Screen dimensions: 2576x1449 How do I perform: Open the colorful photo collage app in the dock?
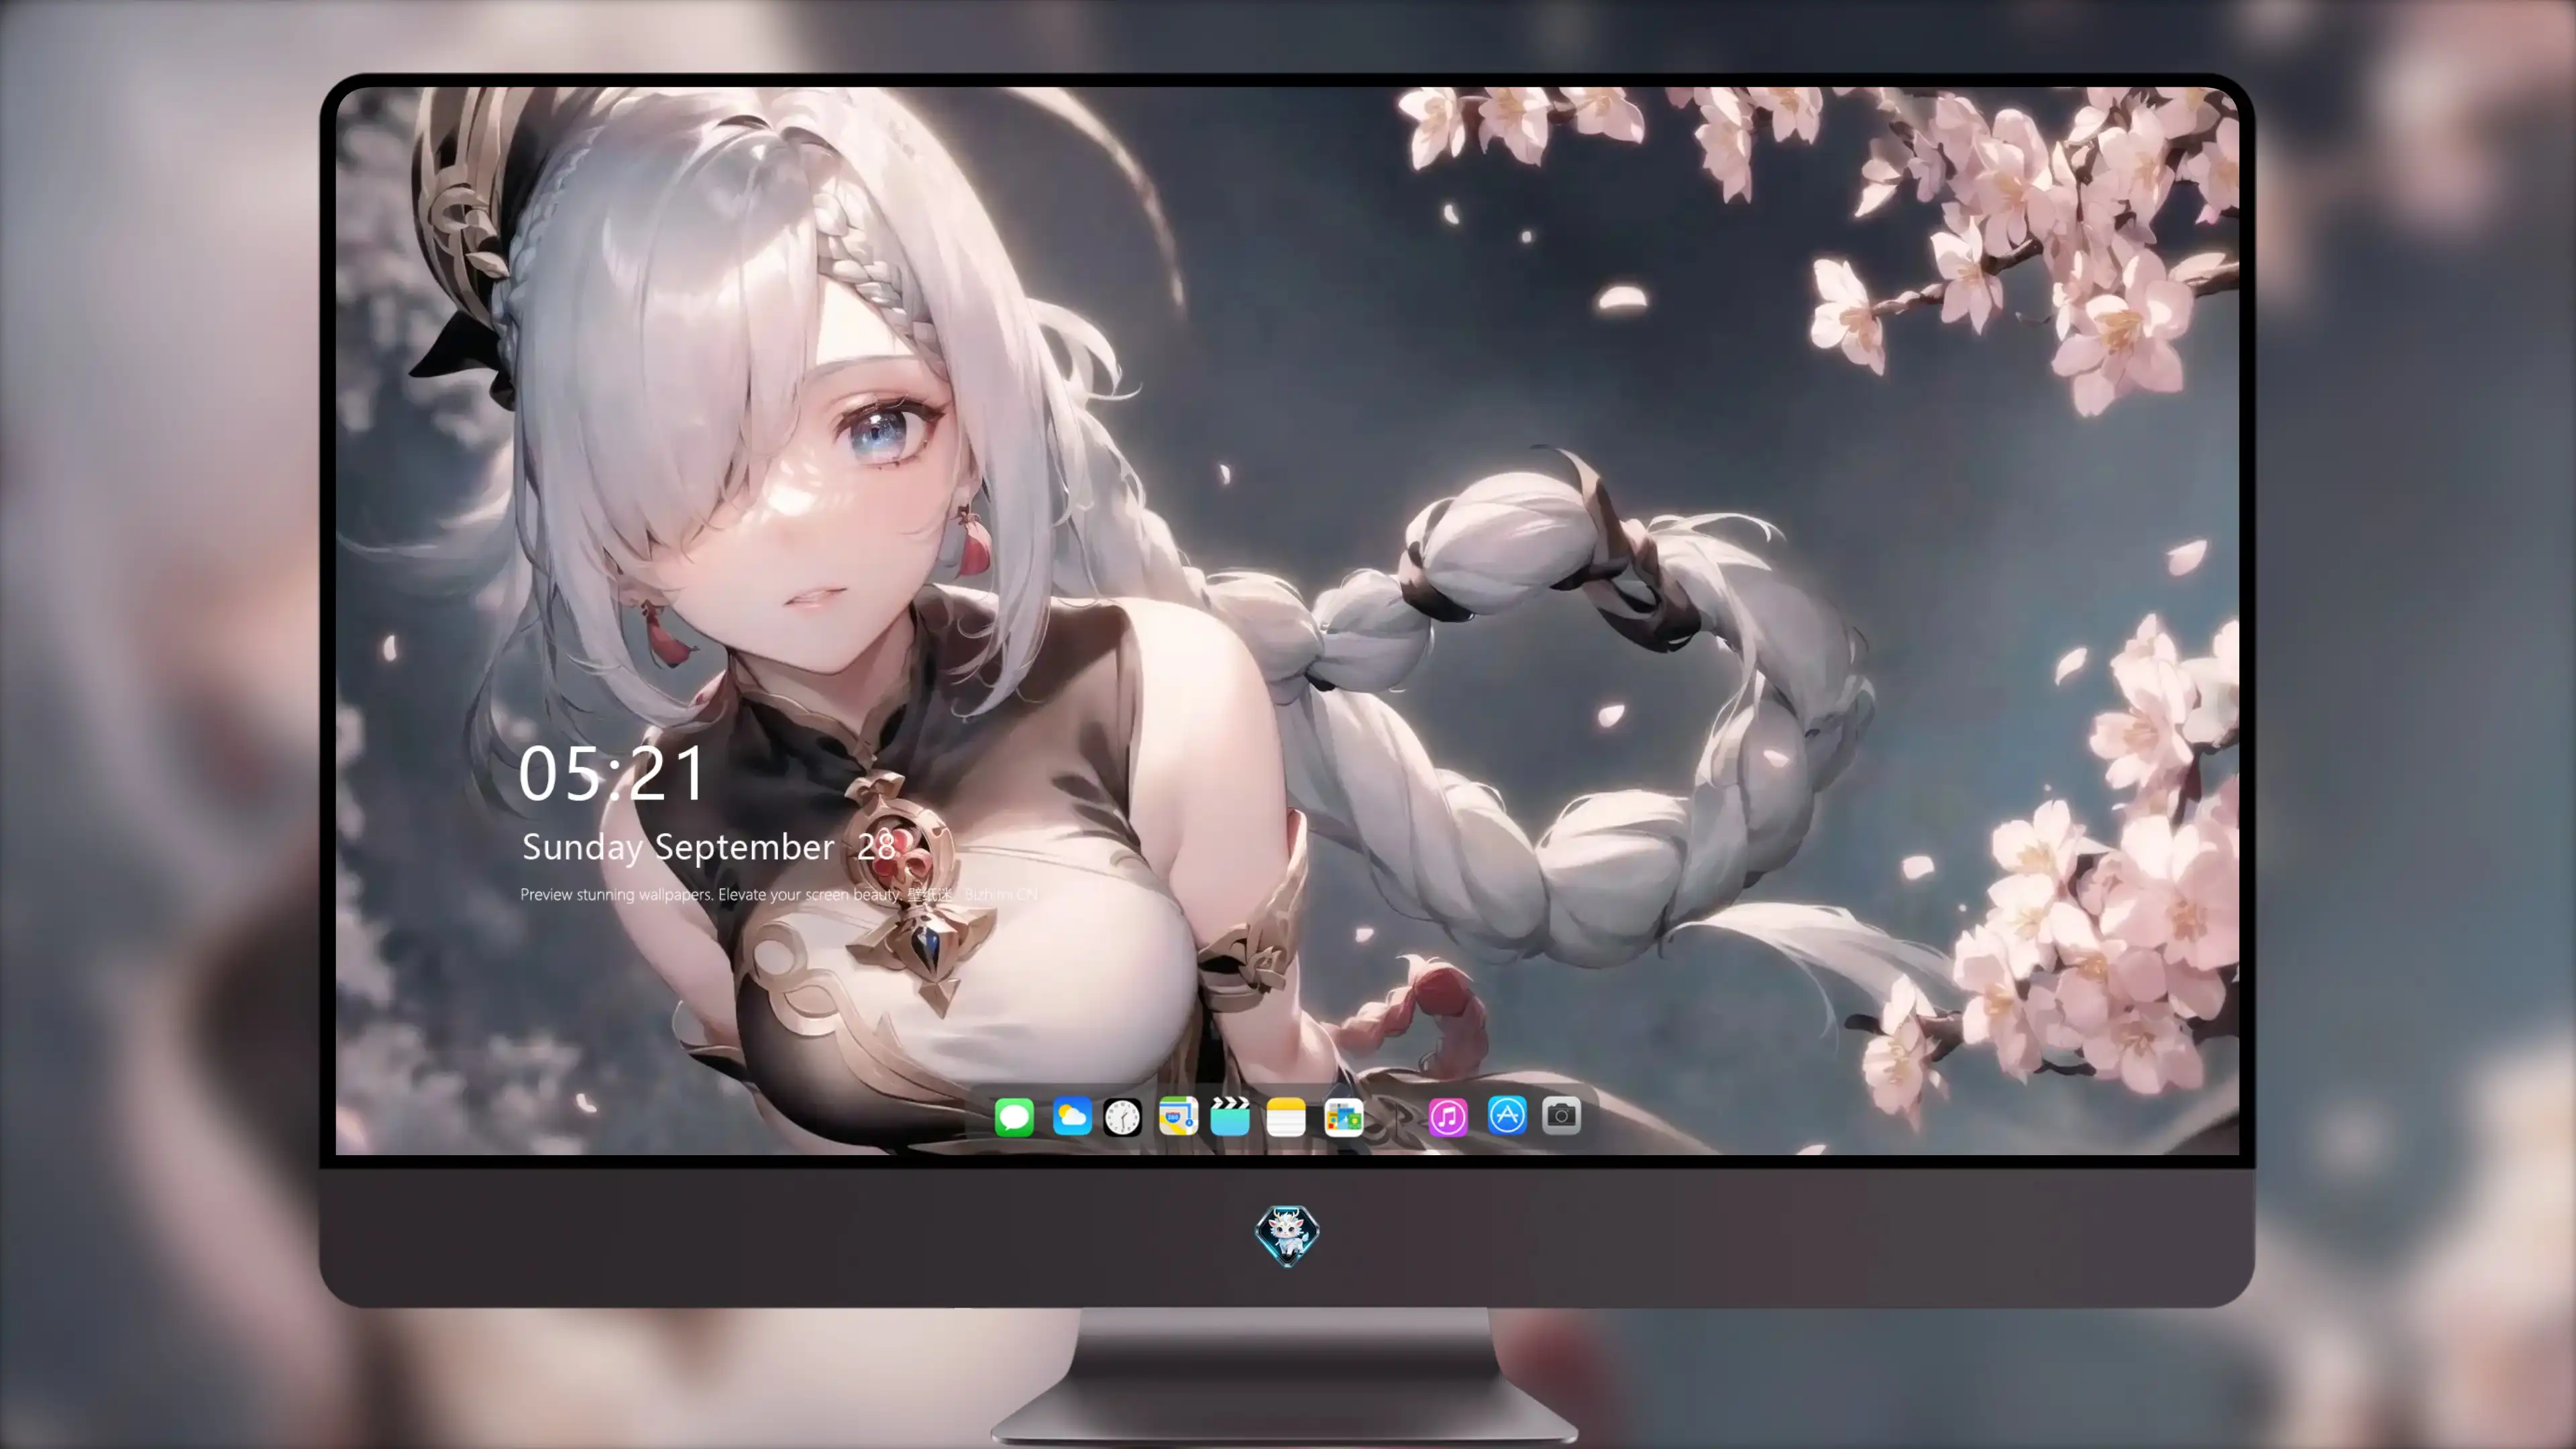(x=1343, y=1116)
